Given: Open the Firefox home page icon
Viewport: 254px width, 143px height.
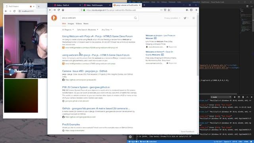Looking at the screenshot, I should [x=63, y=10].
